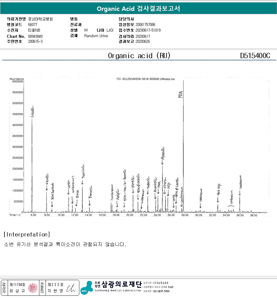Image resolution: width=277 pixels, height=299 pixels.
Task: Click the result report date 20200626
Action: [x=143, y=41]
